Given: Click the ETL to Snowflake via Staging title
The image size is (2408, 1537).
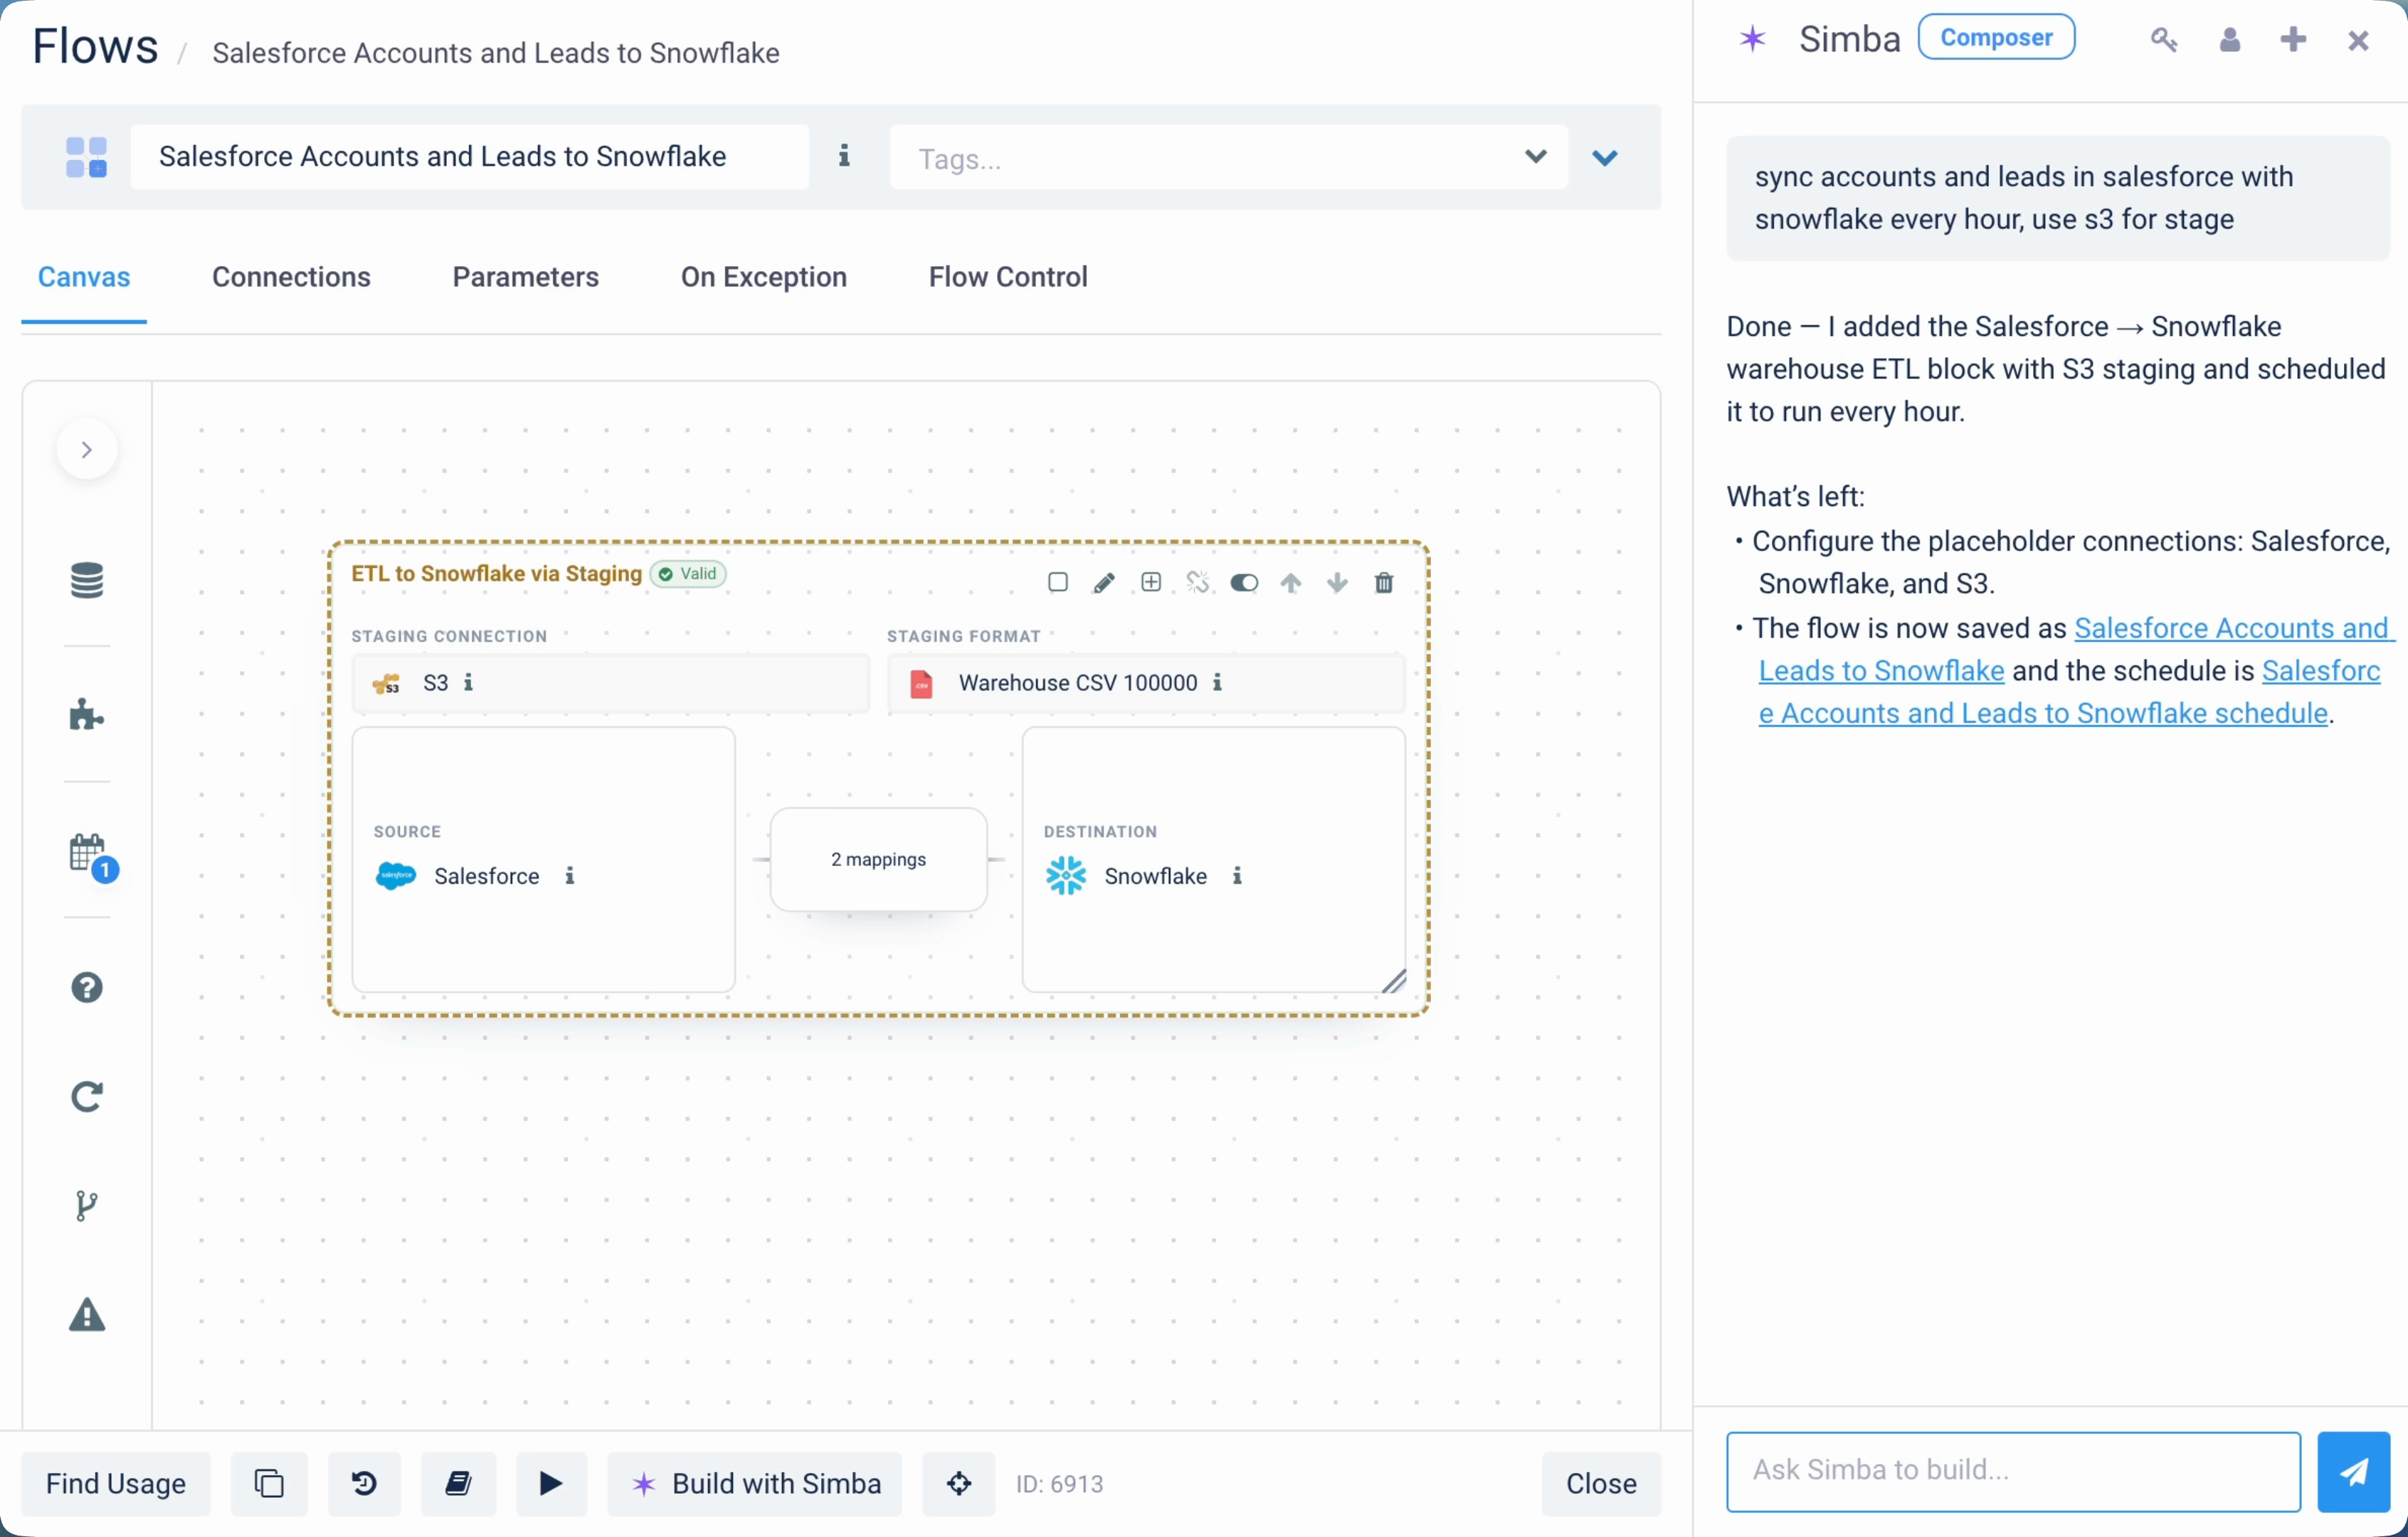Looking at the screenshot, I should pos(496,574).
